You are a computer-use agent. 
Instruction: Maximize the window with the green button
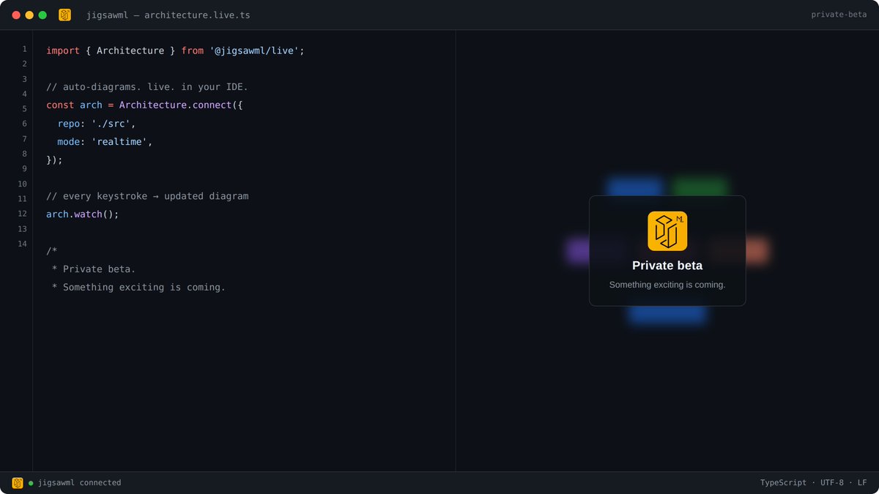(42, 15)
